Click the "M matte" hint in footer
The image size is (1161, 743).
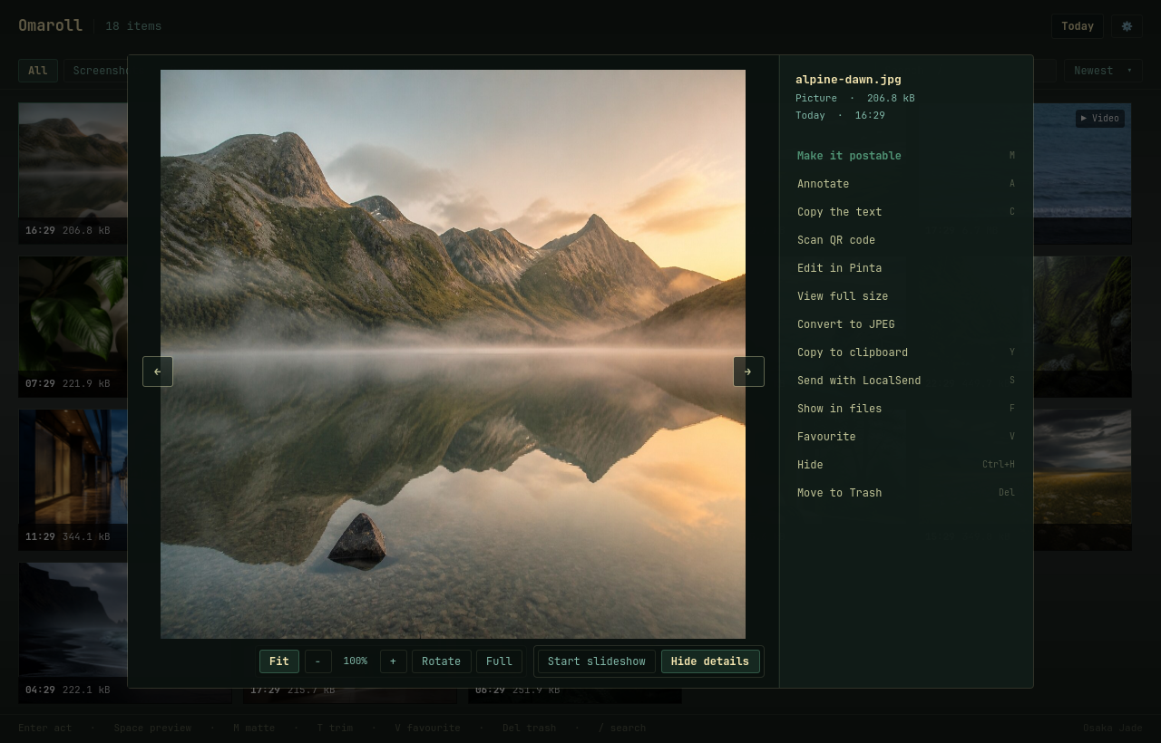pyautogui.click(x=254, y=728)
